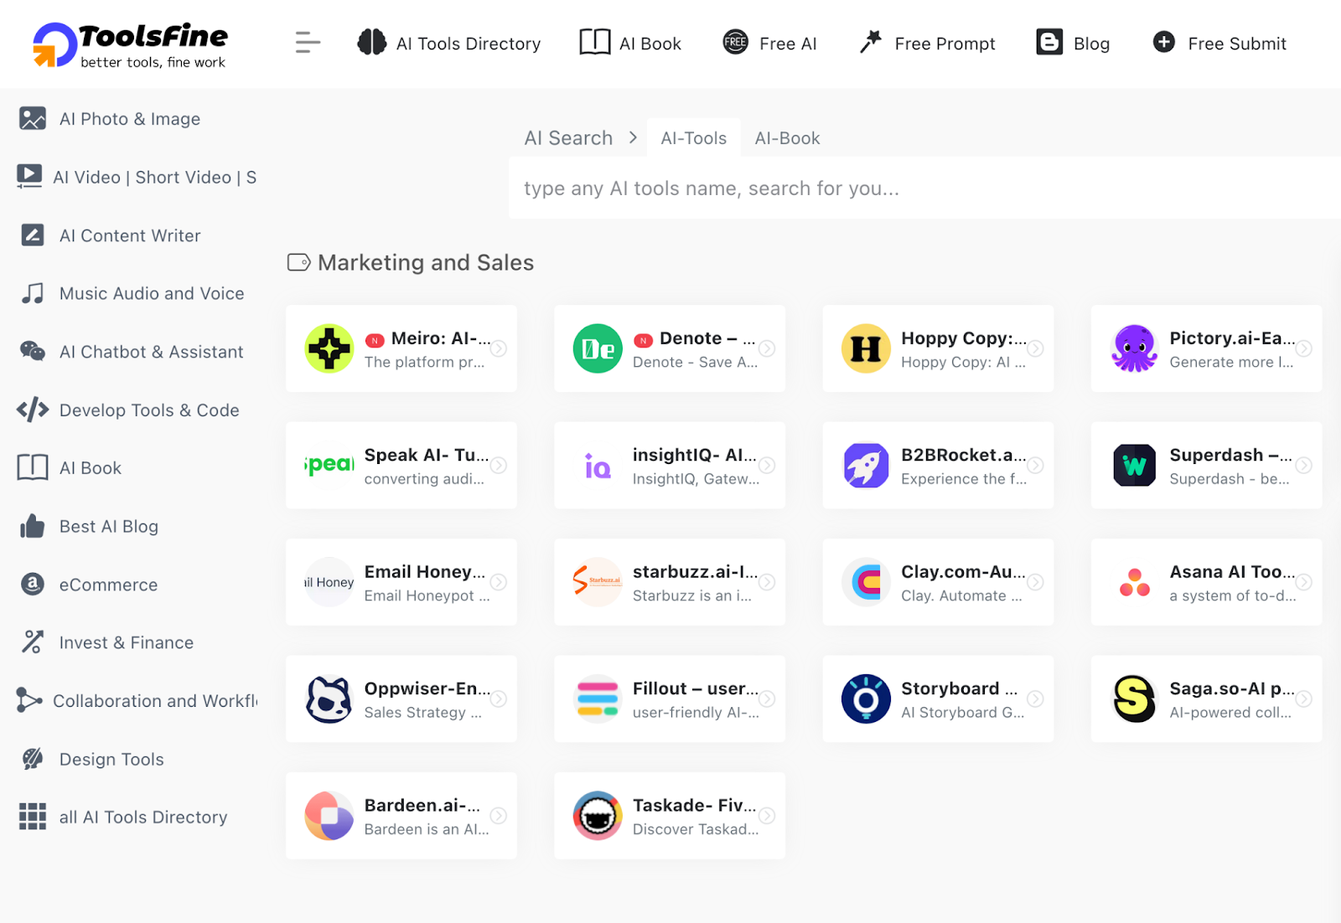Viewport: 1341px width, 923px height.
Task: Click arrow on Bardeen.ai card
Action: click(499, 816)
